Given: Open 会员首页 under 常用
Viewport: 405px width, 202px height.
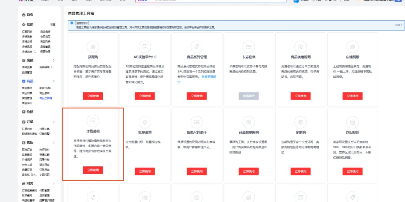Looking at the screenshot, I should (x=45, y=36).
